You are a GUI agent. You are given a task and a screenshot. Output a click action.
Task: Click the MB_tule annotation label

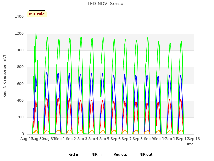(37, 14)
